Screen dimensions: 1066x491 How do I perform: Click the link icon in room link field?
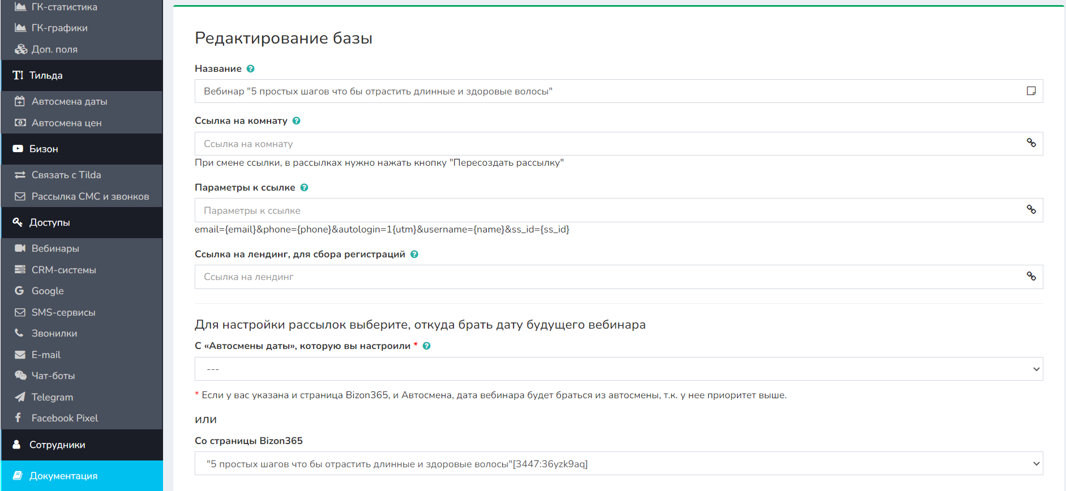[1031, 143]
